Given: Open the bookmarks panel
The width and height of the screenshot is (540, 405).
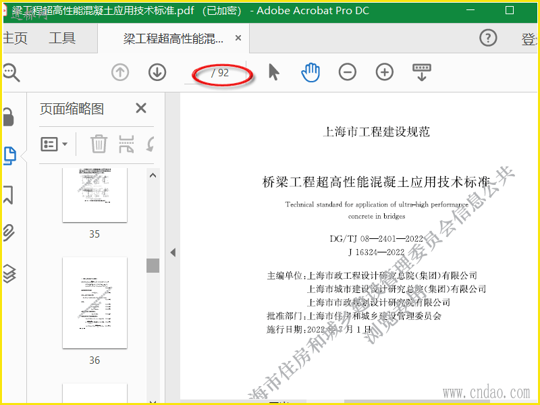Looking at the screenshot, I should point(8,195).
